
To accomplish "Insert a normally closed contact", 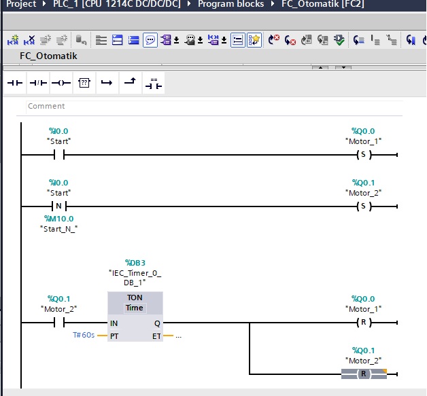I will [38, 83].
